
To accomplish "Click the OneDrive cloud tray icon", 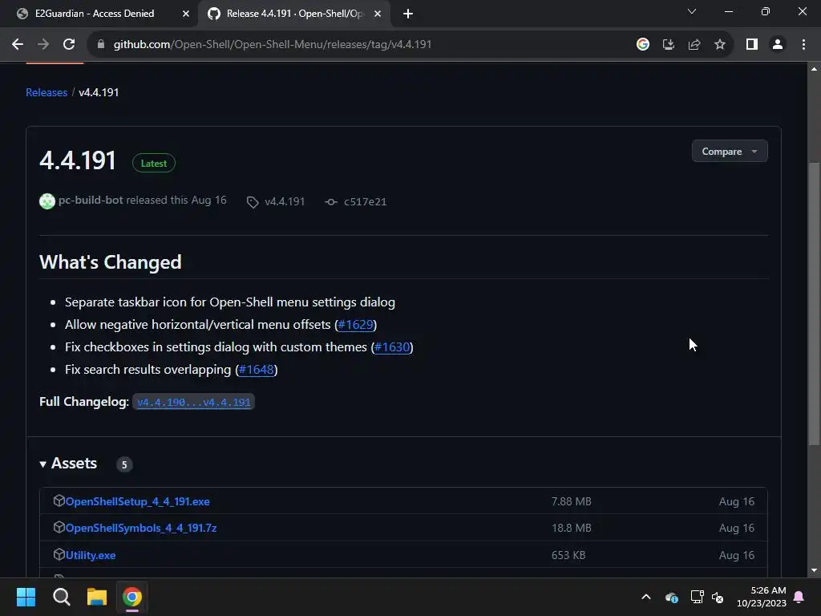I will 672,597.
